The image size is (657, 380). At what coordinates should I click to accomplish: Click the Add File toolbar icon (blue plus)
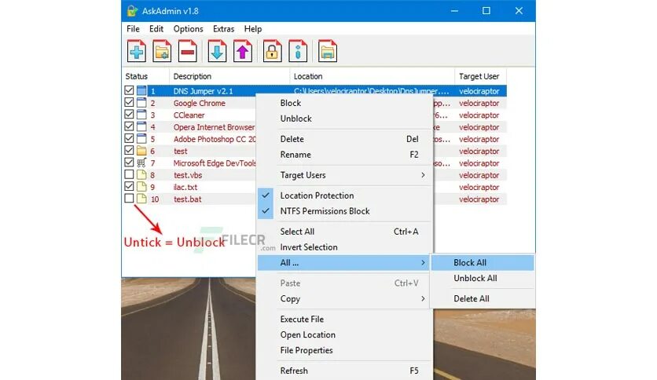click(137, 52)
